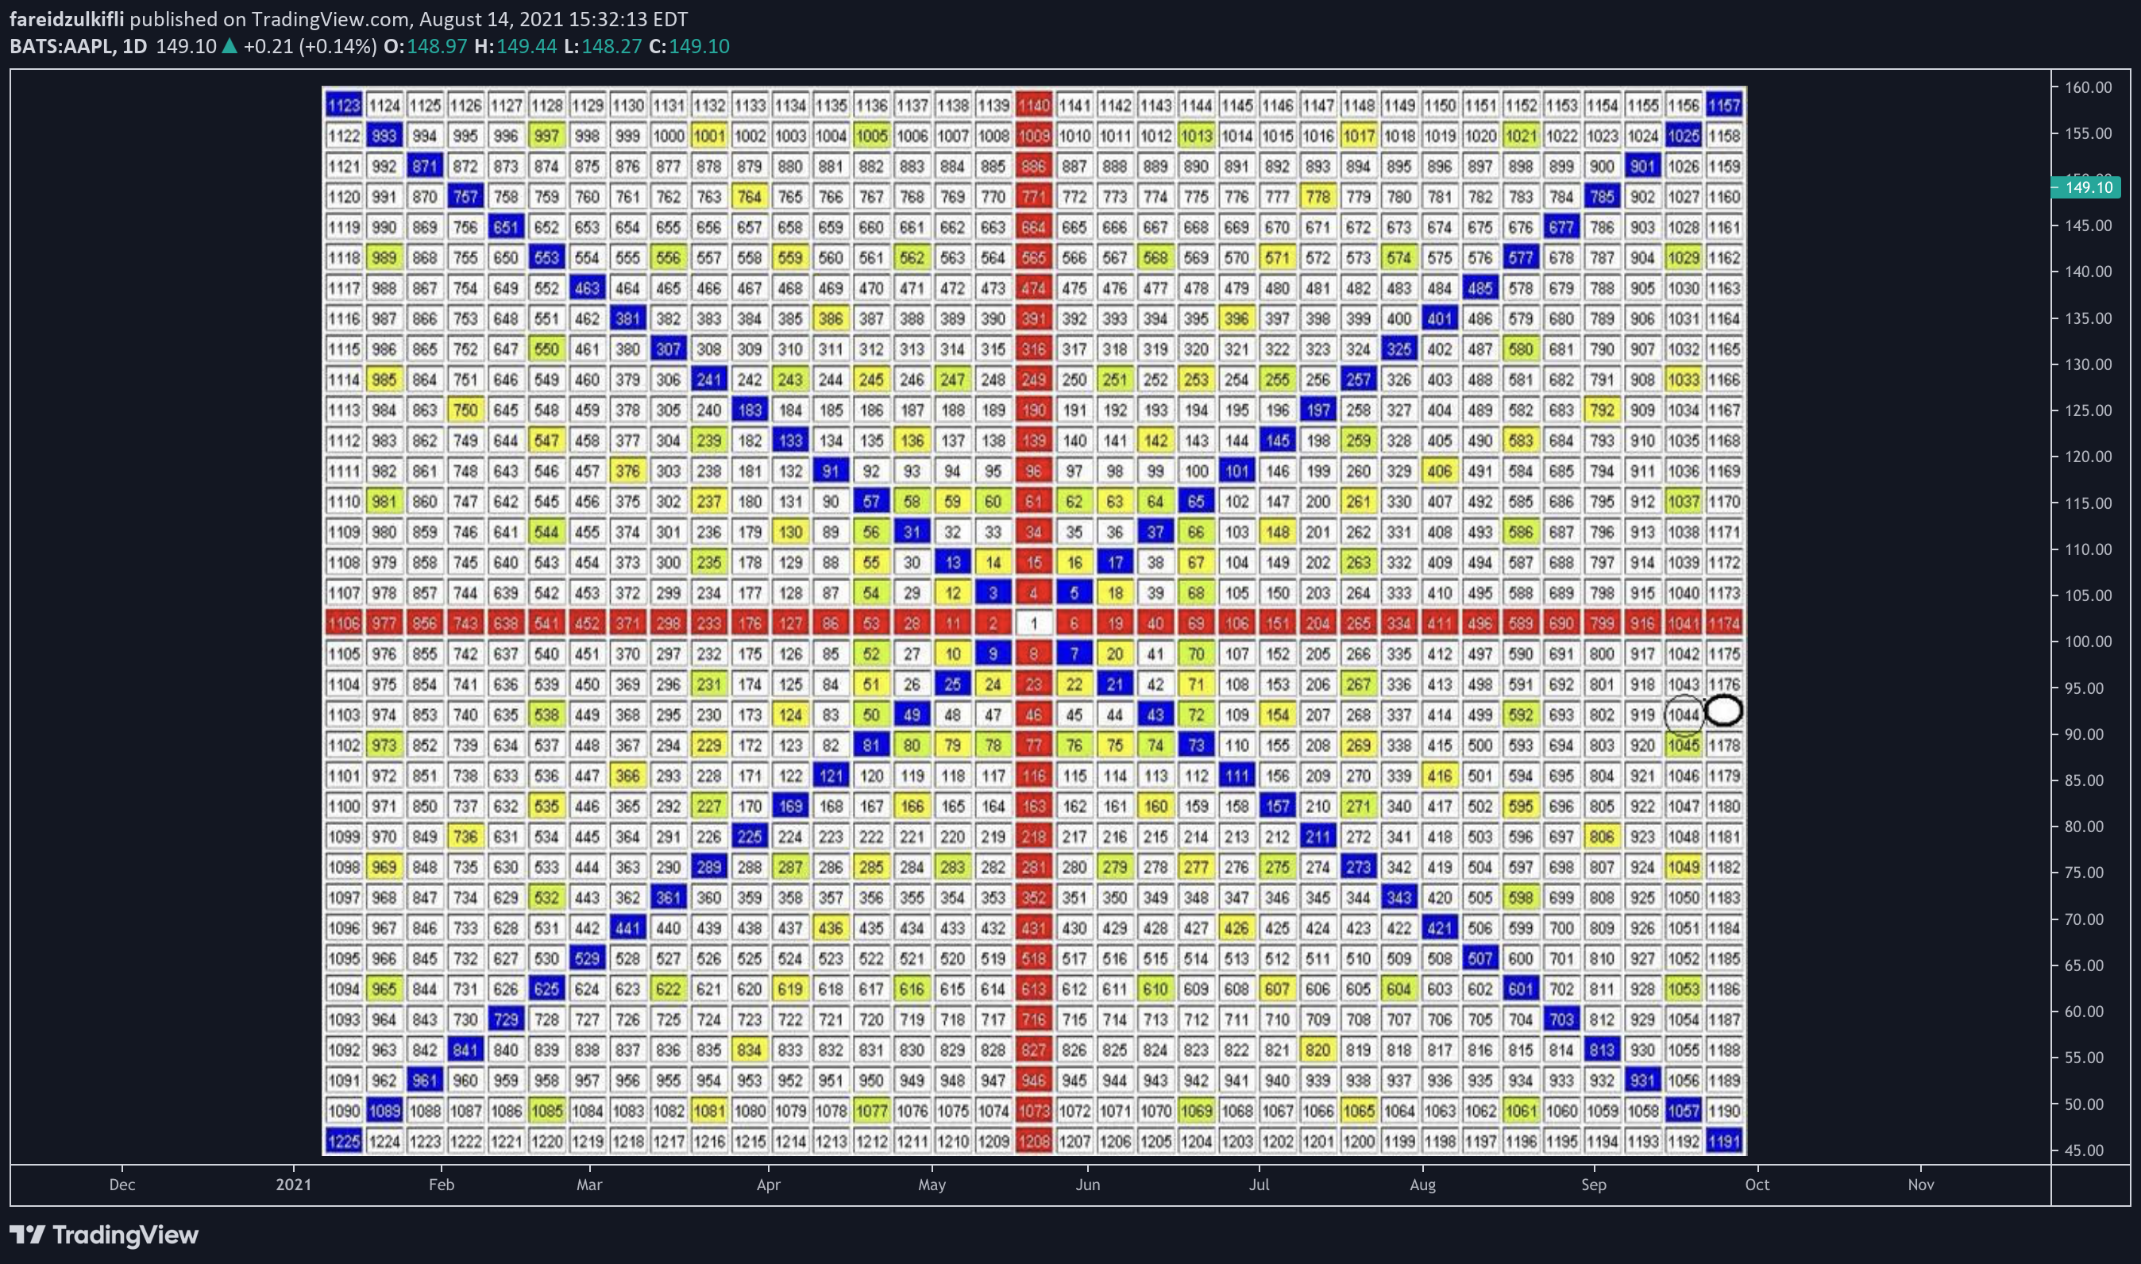The width and height of the screenshot is (2141, 1264).
Task: Click the Nov label on time axis
Action: [1921, 1184]
